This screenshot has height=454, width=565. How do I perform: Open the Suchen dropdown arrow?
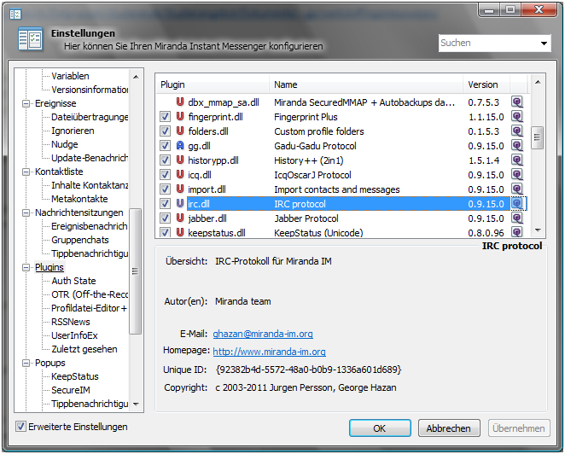(x=544, y=44)
